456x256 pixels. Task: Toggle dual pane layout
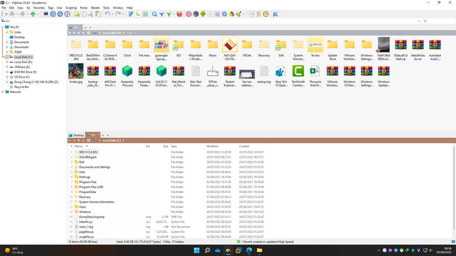[252, 14]
